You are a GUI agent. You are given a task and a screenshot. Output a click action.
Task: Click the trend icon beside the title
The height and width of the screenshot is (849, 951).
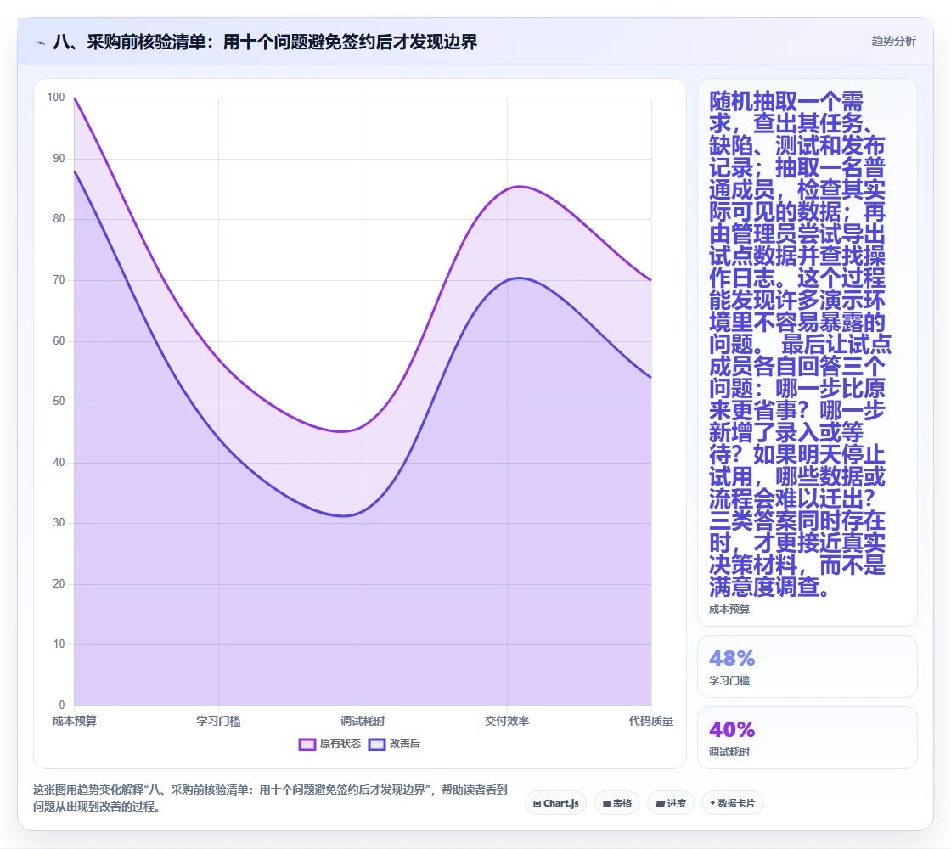[41, 43]
